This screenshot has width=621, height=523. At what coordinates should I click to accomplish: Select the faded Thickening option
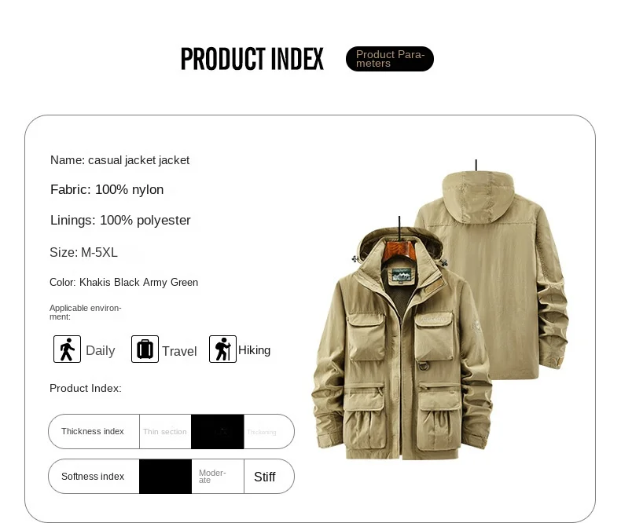coord(262,432)
